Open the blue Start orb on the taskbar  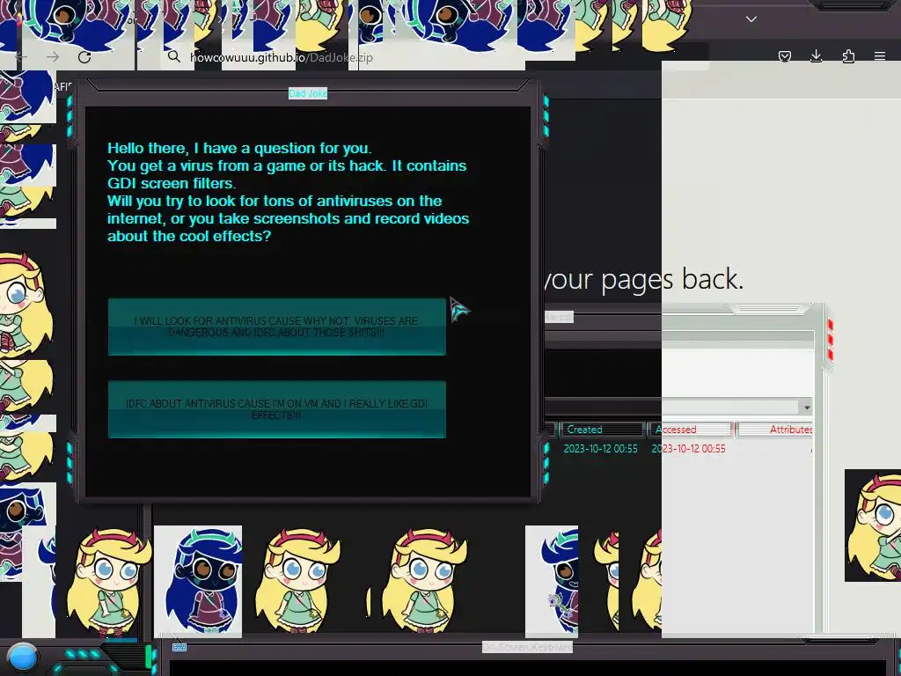(x=23, y=658)
